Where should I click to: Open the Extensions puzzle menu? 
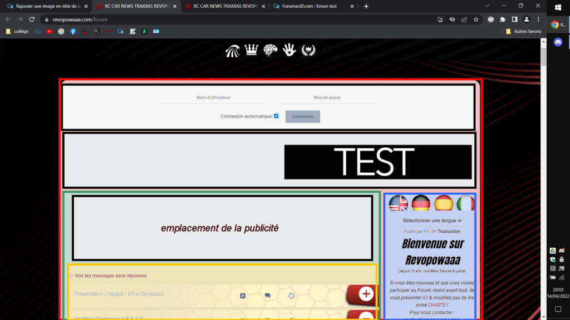point(503,19)
